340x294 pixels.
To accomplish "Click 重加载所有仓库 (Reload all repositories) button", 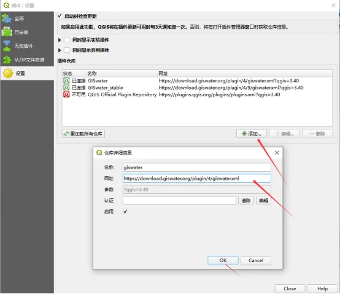I will 83,134.
